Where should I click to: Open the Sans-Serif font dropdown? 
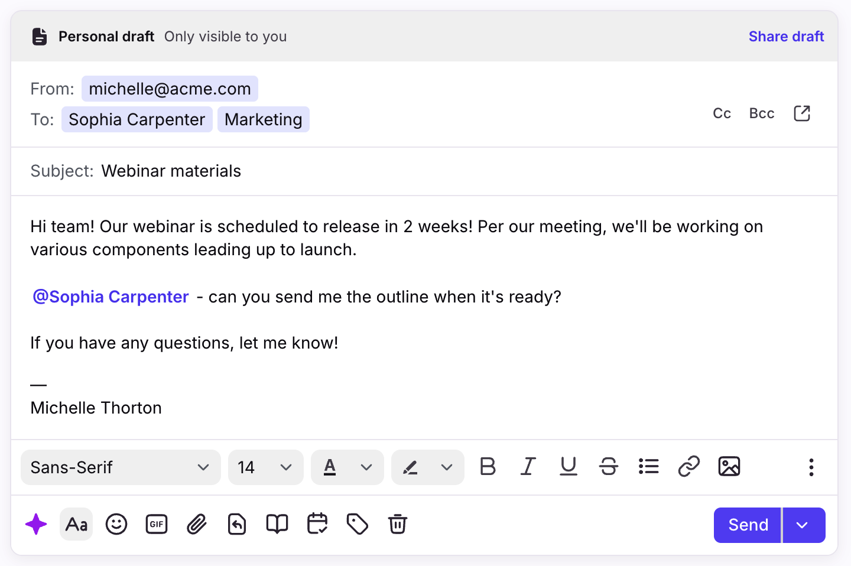(121, 467)
